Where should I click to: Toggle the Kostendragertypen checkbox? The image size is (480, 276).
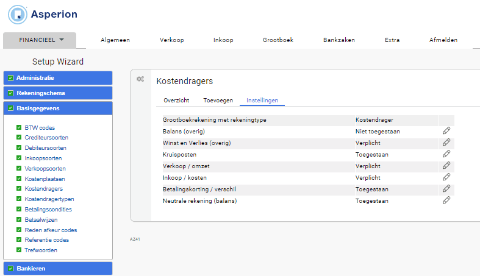click(19, 199)
